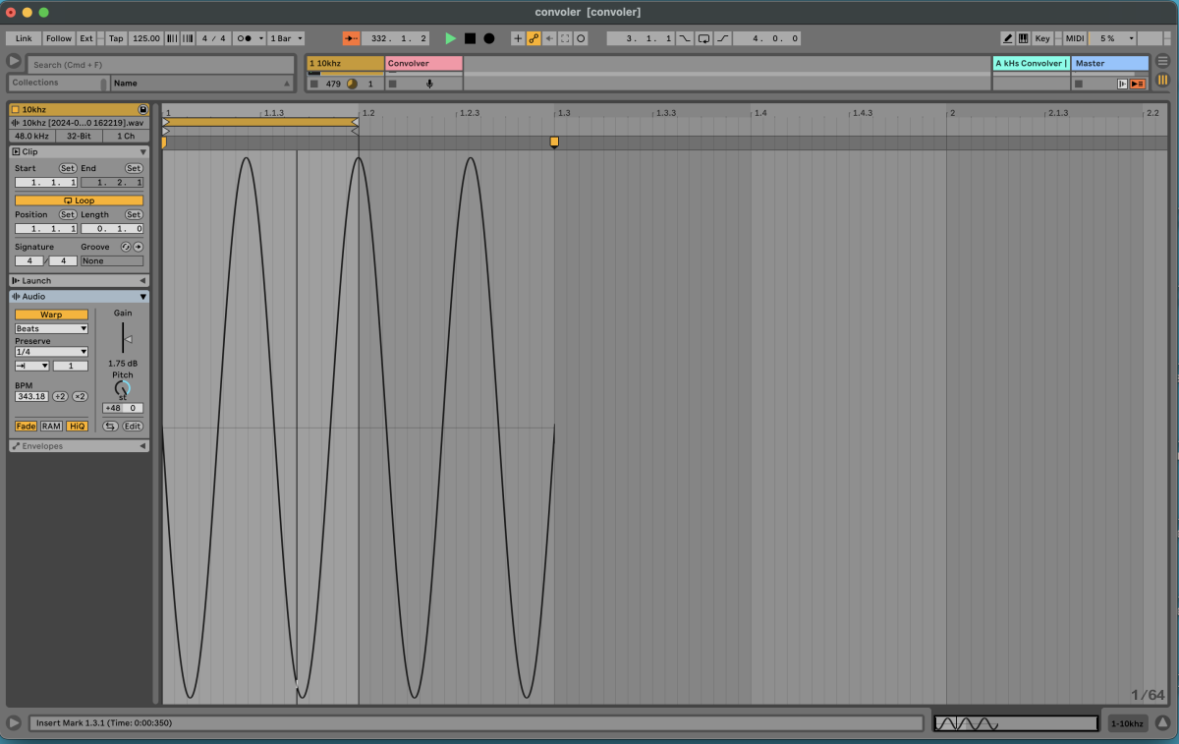Click the Session Record circle button
The height and width of the screenshot is (744, 1179).
(x=581, y=38)
